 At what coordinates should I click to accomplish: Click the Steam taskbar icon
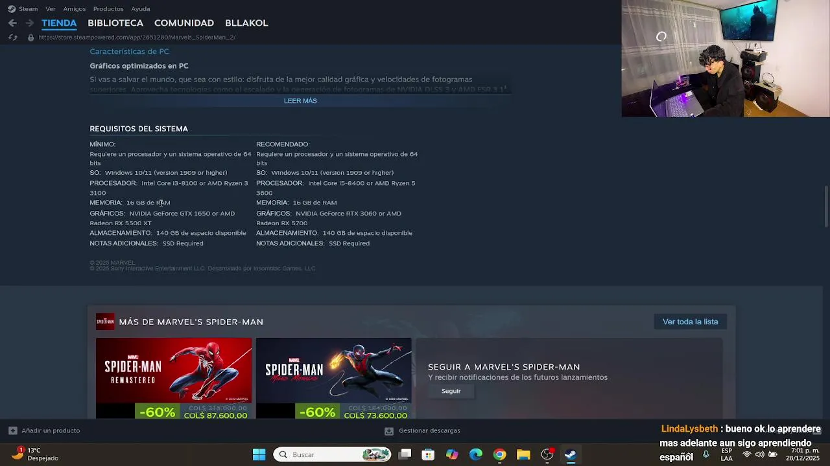(x=571, y=454)
